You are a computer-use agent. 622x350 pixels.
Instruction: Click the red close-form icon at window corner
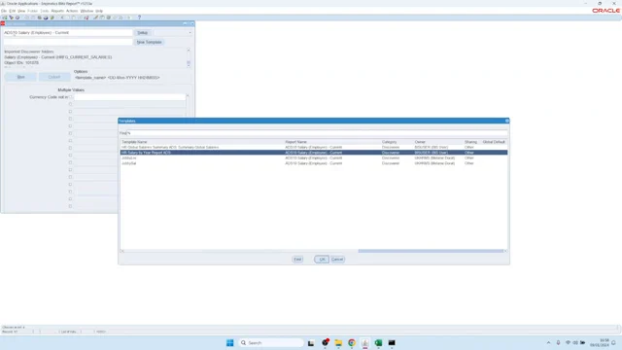[x=3, y=23]
